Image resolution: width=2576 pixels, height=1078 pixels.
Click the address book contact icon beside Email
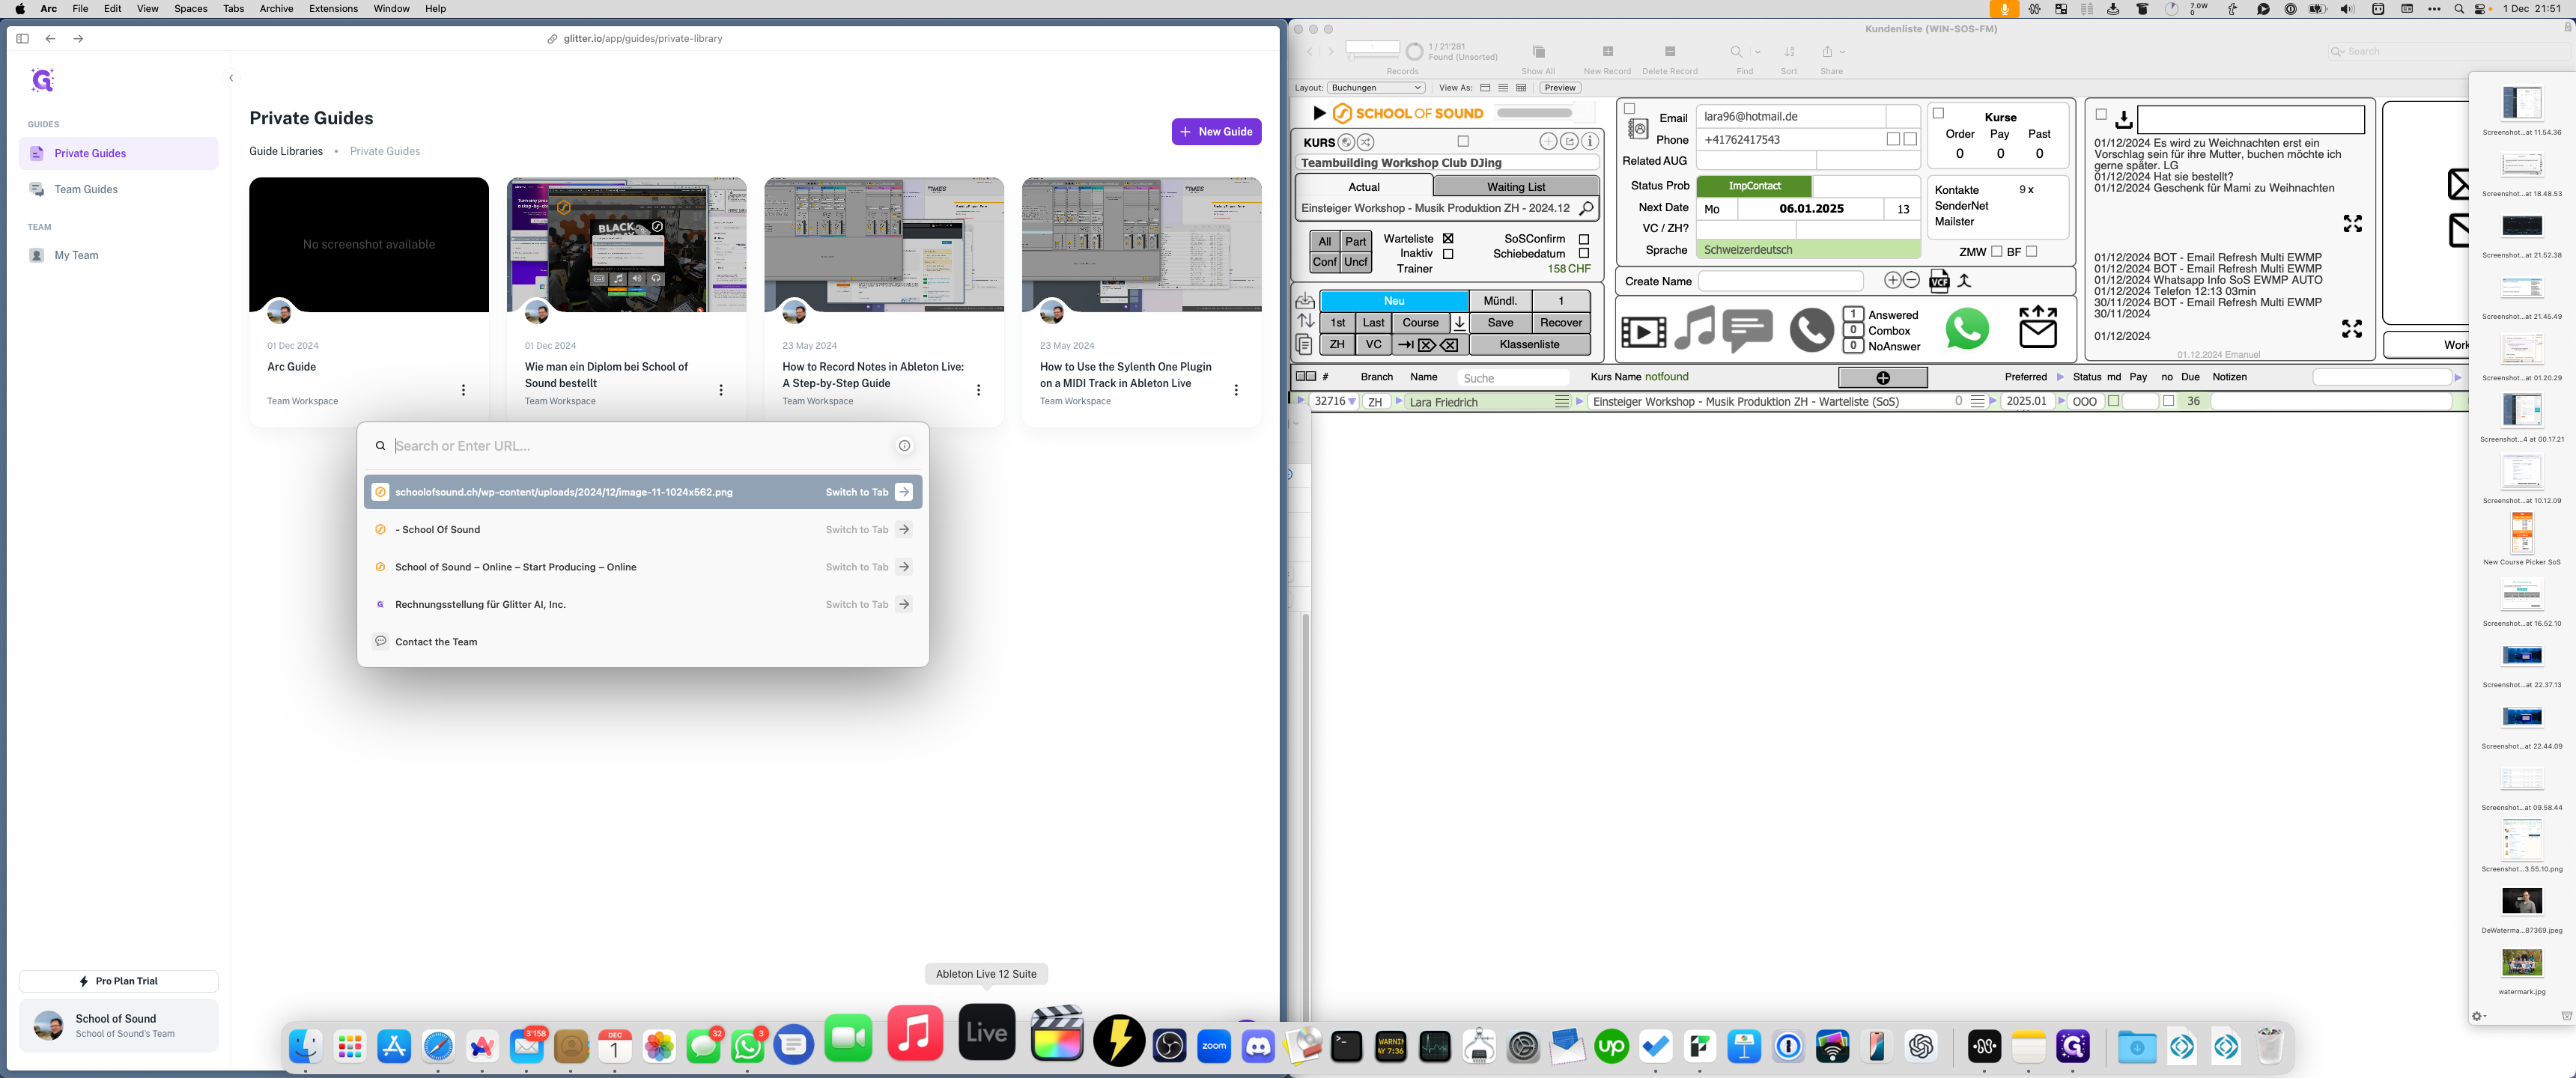tap(1638, 129)
